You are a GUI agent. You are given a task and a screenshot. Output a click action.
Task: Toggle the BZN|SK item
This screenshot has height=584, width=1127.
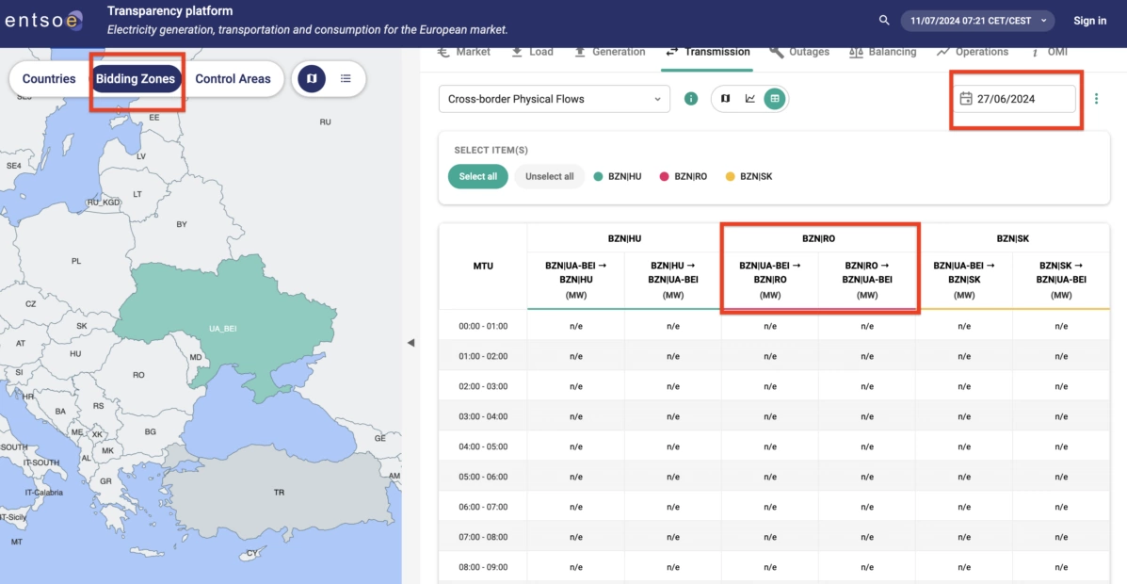click(x=749, y=176)
